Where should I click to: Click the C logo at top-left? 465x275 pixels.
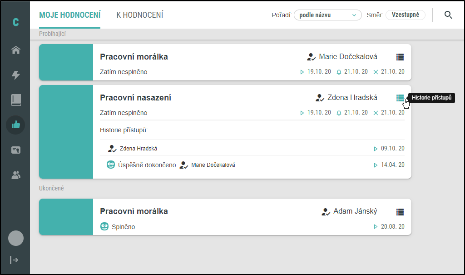click(16, 22)
